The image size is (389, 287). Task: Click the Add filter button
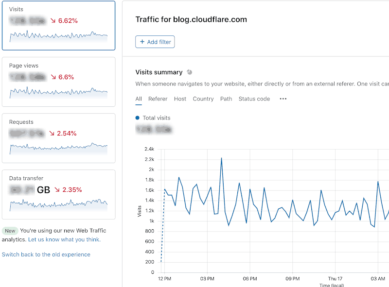pyautogui.click(x=155, y=42)
